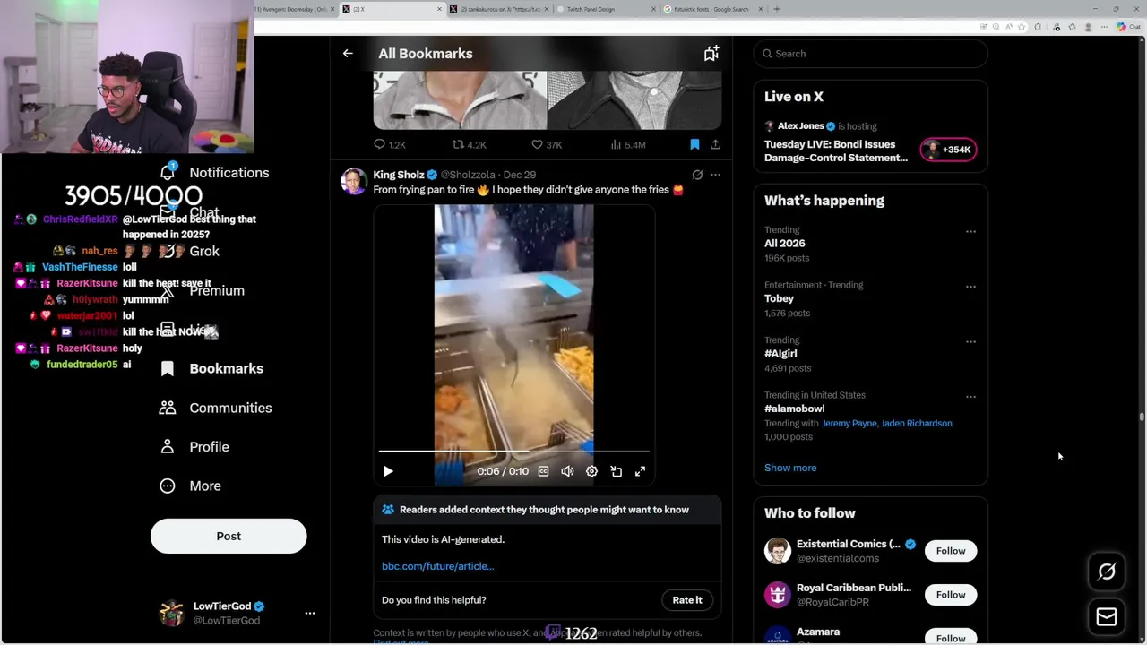Open the floating Messages envelope button
The width and height of the screenshot is (1147, 645).
point(1107,617)
